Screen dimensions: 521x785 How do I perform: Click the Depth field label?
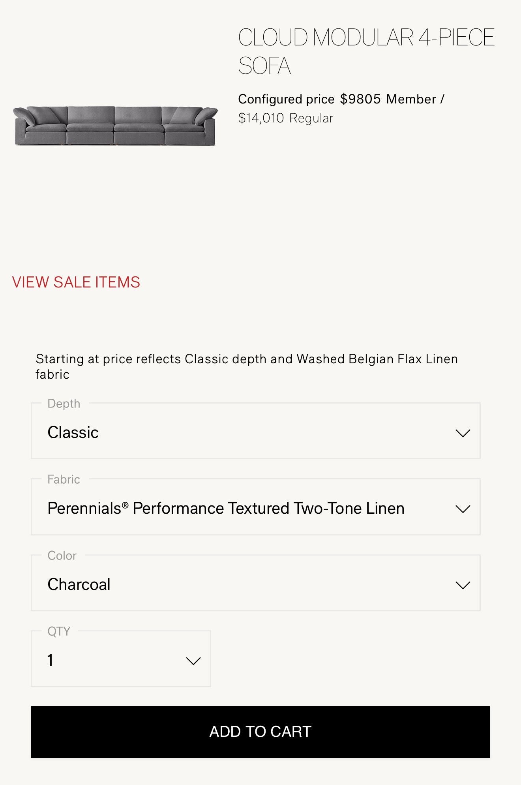(x=64, y=404)
